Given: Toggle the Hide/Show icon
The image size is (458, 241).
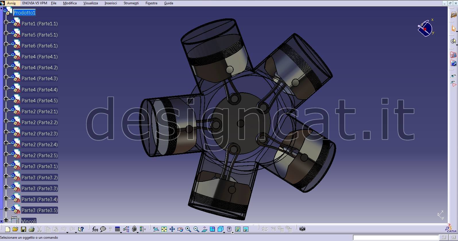Looking at the screenshot, I should 237,229.
